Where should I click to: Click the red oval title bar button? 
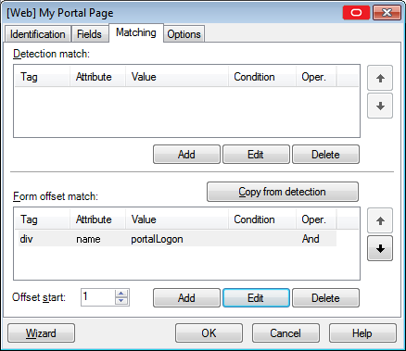[356, 13]
